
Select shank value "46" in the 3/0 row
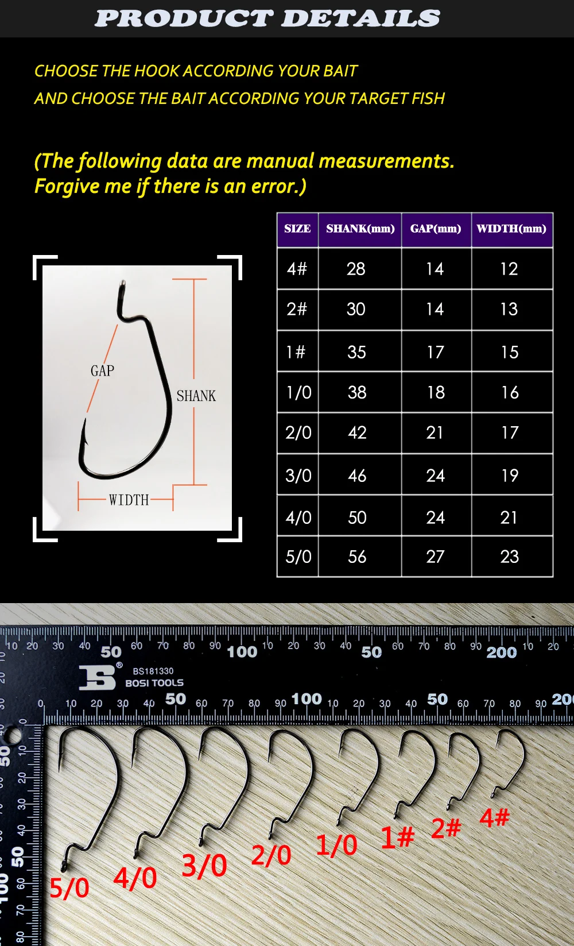[357, 476]
